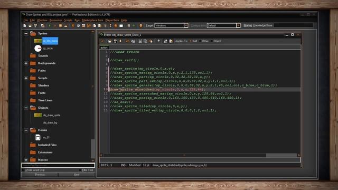Expand the Scripts folder
Image resolution: width=338 pixels, height=190 pixels.
tap(26, 78)
